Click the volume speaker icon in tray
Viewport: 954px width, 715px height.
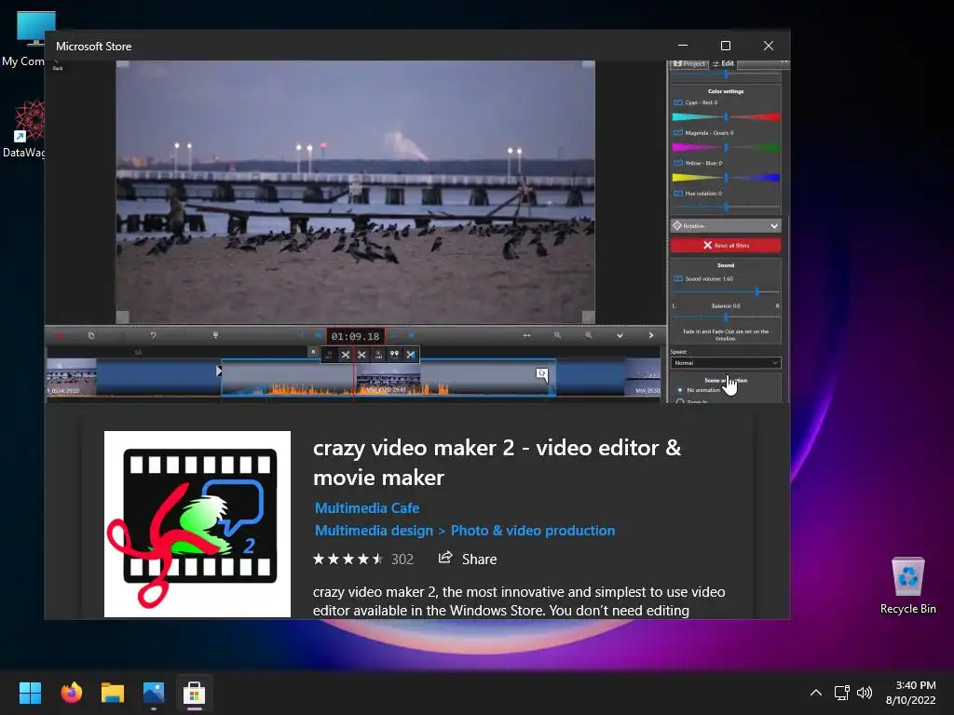tap(864, 693)
